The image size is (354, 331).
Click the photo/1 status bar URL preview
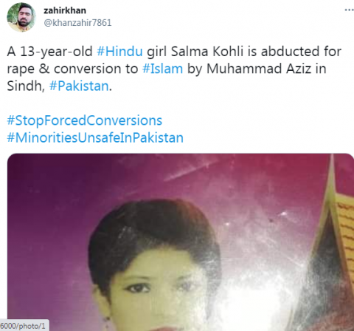coord(24,325)
